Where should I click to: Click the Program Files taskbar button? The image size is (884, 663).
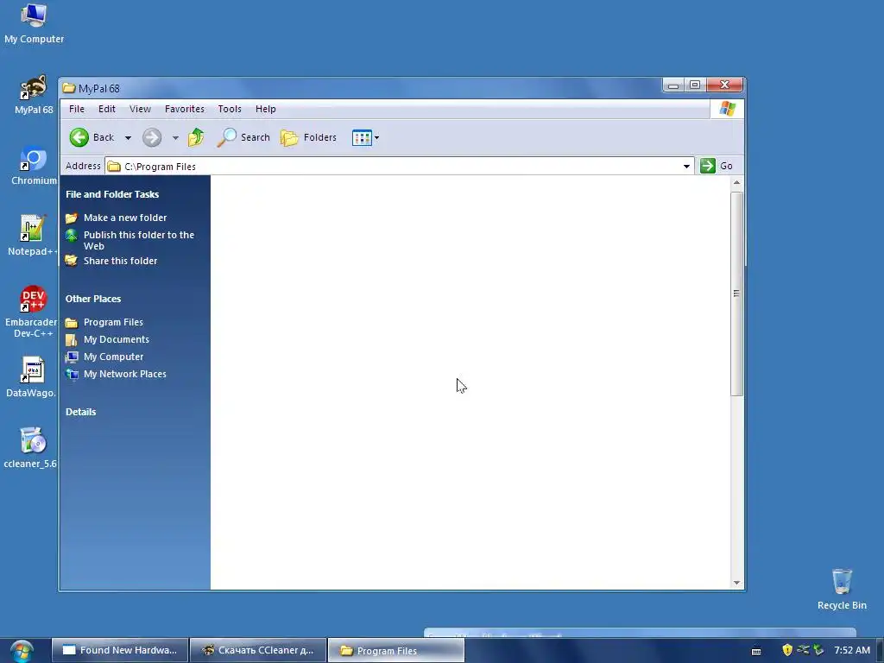tap(395, 651)
